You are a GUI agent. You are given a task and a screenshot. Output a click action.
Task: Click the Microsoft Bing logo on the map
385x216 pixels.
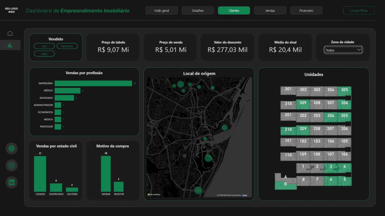(153, 195)
